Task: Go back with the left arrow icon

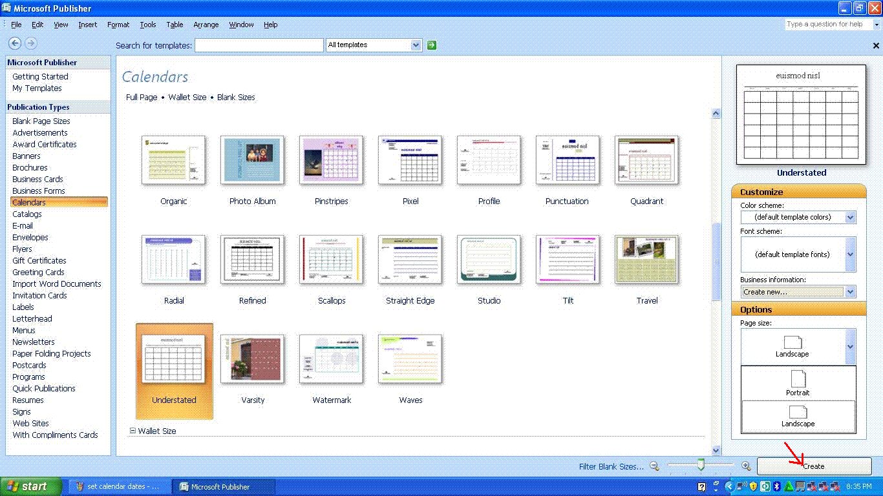Action: pyautogui.click(x=14, y=43)
